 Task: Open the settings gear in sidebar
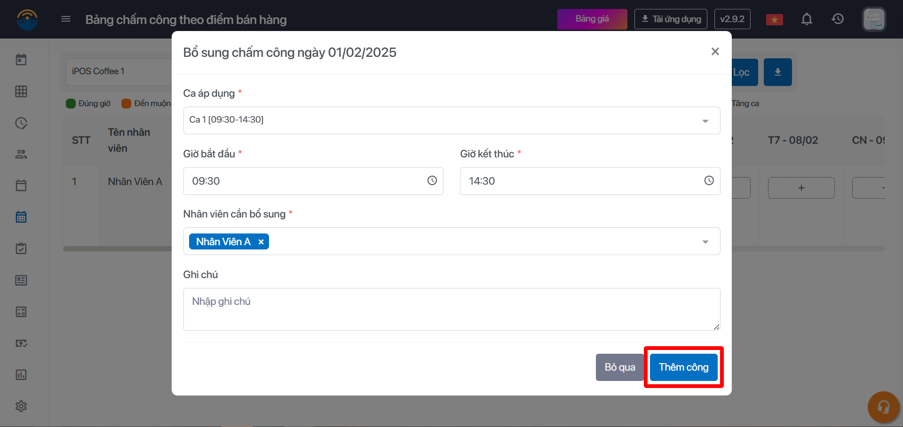(21, 406)
